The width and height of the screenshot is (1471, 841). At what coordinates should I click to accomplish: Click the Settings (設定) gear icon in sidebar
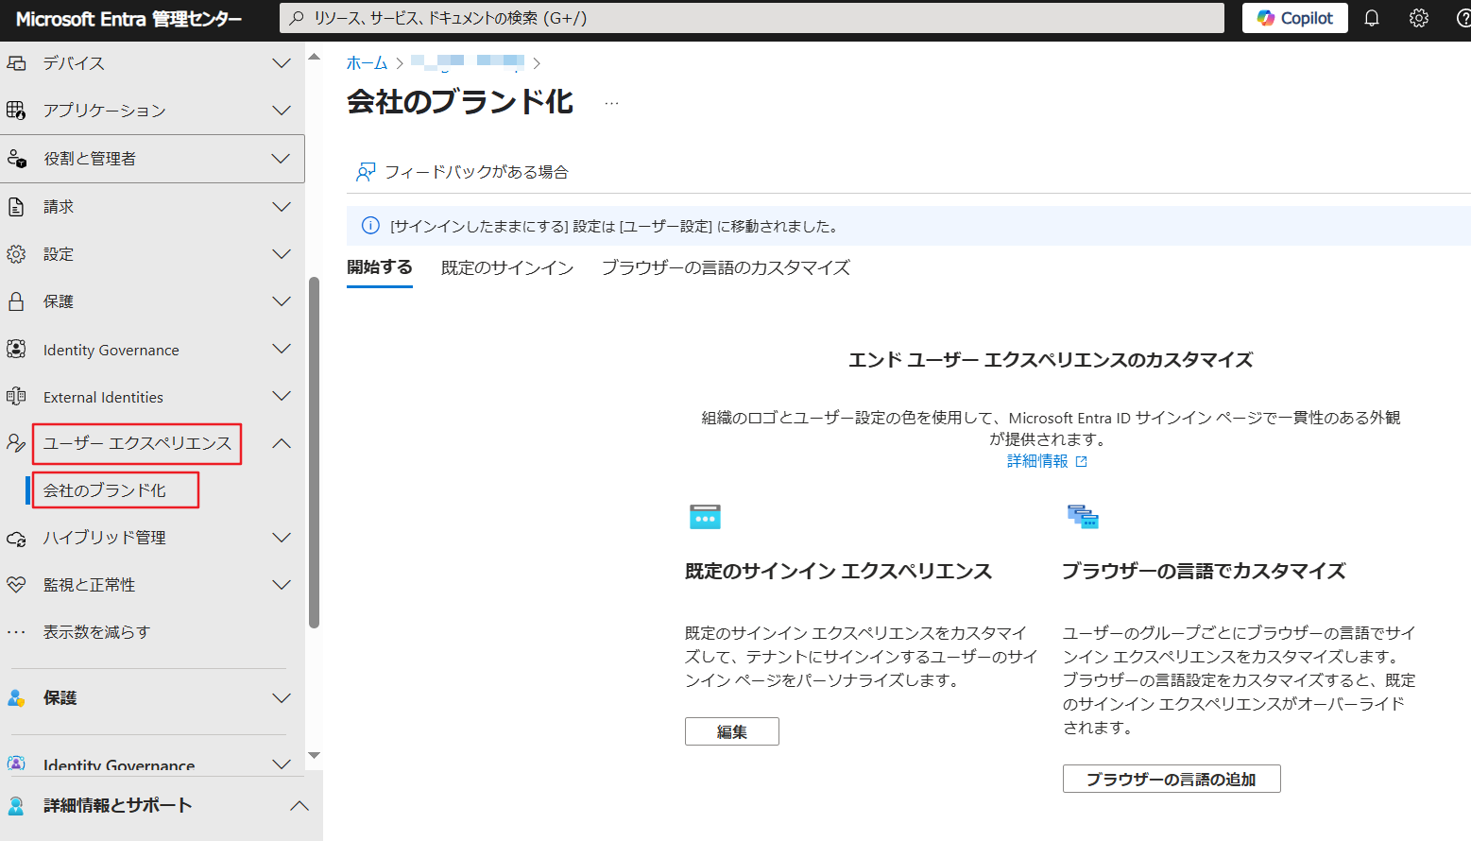pos(16,254)
